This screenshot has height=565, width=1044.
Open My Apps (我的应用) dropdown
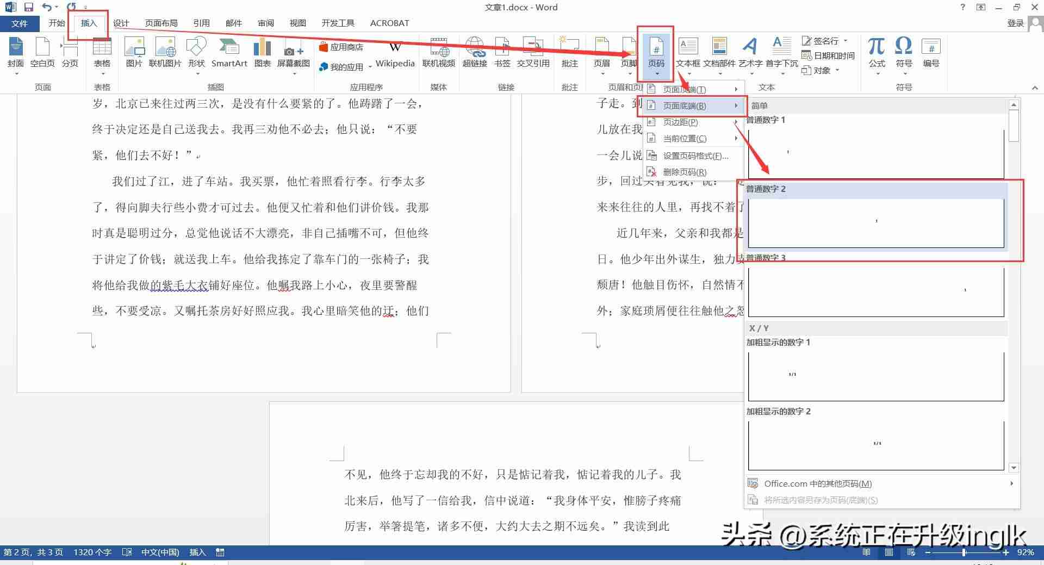pos(345,67)
